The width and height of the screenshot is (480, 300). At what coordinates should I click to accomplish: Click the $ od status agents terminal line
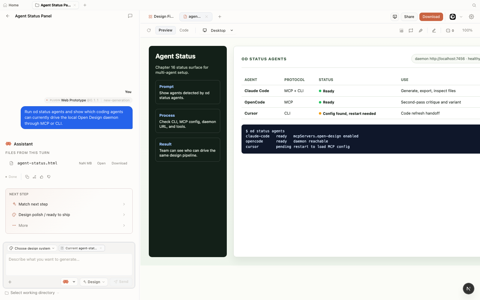[265, 131]
